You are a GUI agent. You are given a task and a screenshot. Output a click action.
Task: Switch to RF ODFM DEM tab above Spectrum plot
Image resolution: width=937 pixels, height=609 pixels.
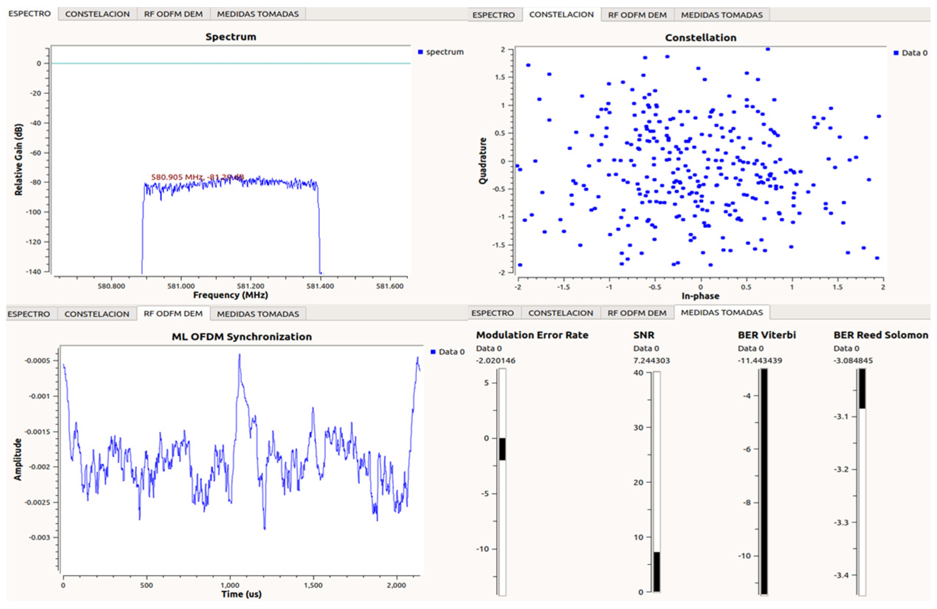(173, 14)
